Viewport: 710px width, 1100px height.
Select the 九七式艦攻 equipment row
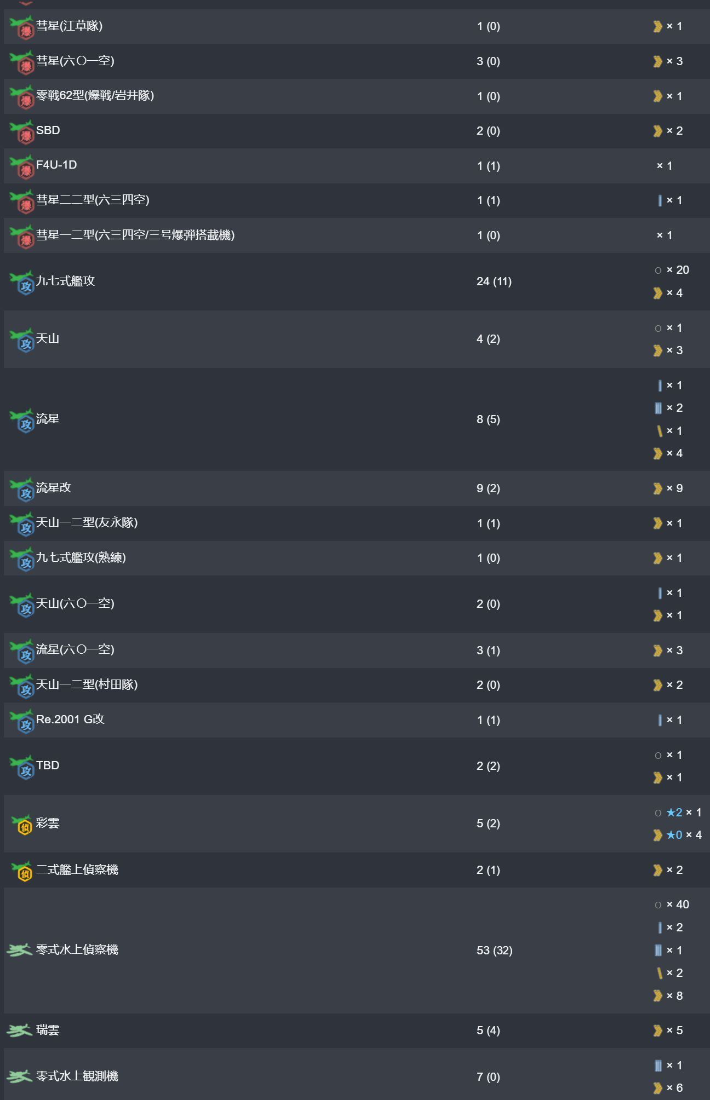pyautogui.click(x=355, y=281)
